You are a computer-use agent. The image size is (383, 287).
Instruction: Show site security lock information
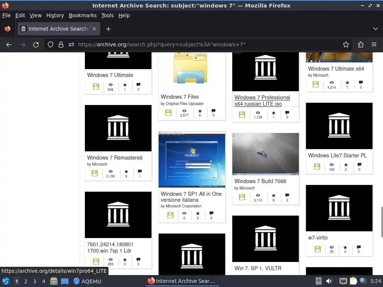click(61, 45)
